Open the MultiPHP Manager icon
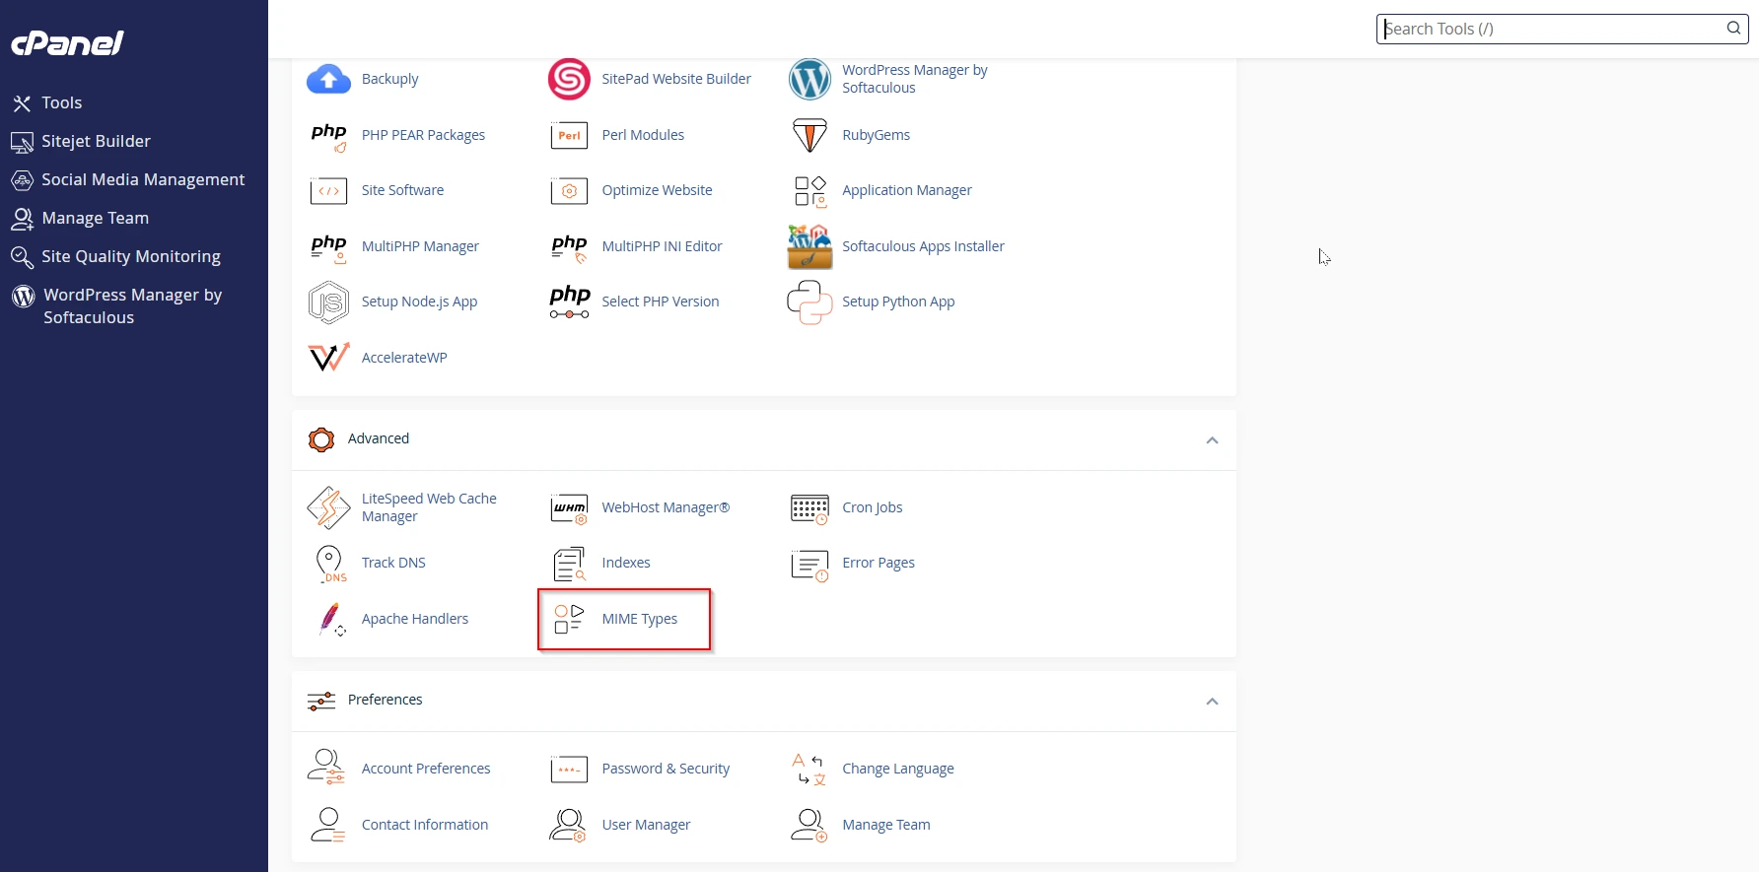The height and width of the screenshot is (872, 1759). 328,246
